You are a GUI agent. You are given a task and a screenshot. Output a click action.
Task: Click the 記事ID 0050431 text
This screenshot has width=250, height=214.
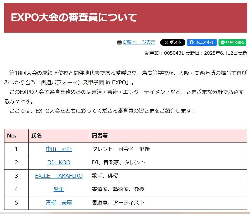coord(165,53)
